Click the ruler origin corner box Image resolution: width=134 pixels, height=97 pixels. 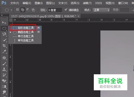coord(11,20)
